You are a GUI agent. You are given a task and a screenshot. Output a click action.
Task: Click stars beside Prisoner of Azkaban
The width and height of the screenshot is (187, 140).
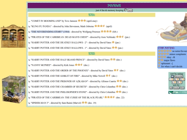click(119, 81)
